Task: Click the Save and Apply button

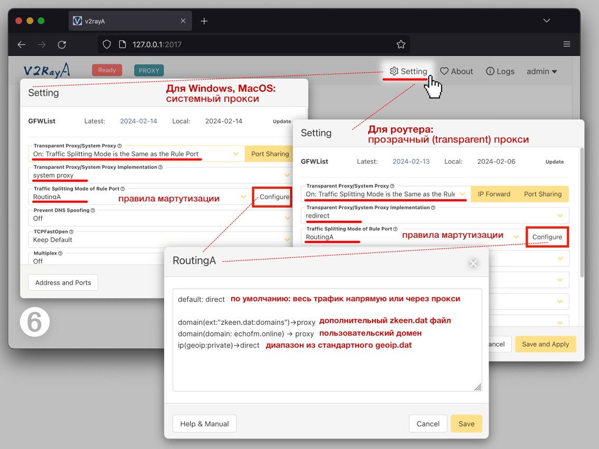Action: click(x=545, y=344)
